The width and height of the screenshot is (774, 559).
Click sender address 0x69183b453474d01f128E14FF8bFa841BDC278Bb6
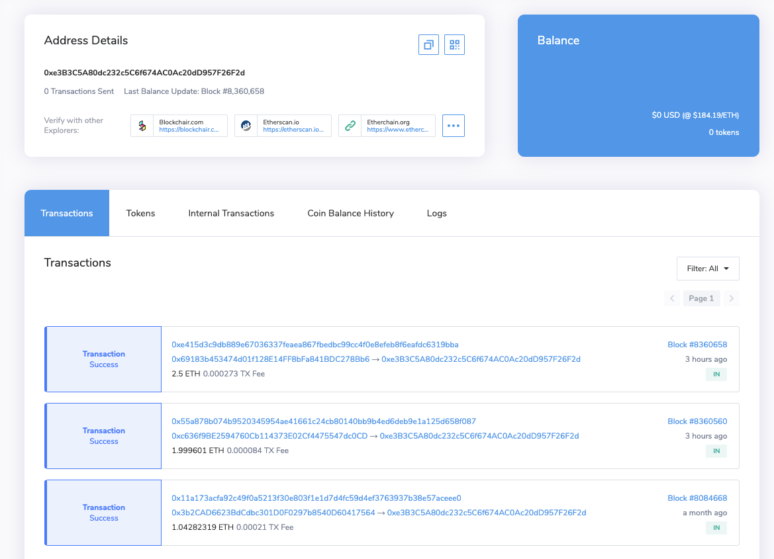click(269, 359)
